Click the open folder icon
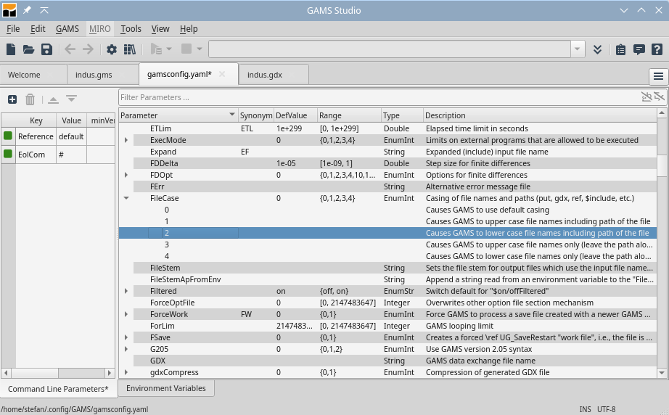Image resolution: width=669 pixels, height=415 pixels. tap(28, 49)
